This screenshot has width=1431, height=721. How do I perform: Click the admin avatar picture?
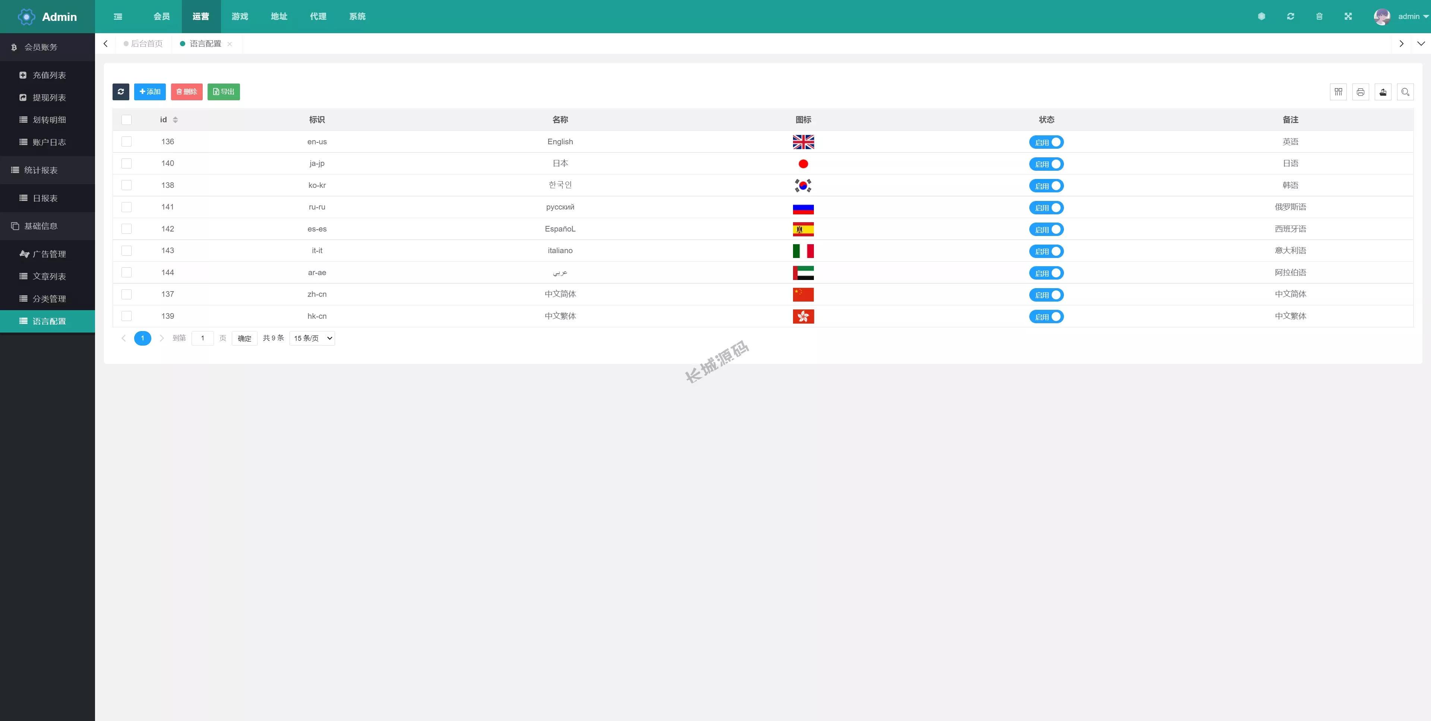click(x=1382, y=17)
